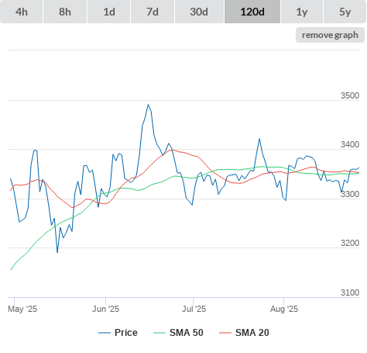
Task: Switch to the 8h time range
Action: click(65, 12)
